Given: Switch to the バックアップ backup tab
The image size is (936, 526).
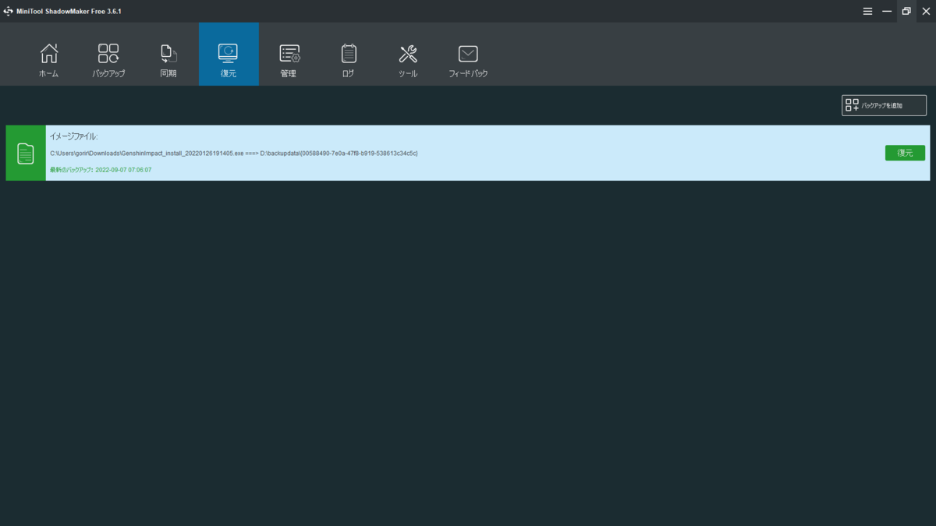Looking at the screenshot, I should [x=108, y=55].
